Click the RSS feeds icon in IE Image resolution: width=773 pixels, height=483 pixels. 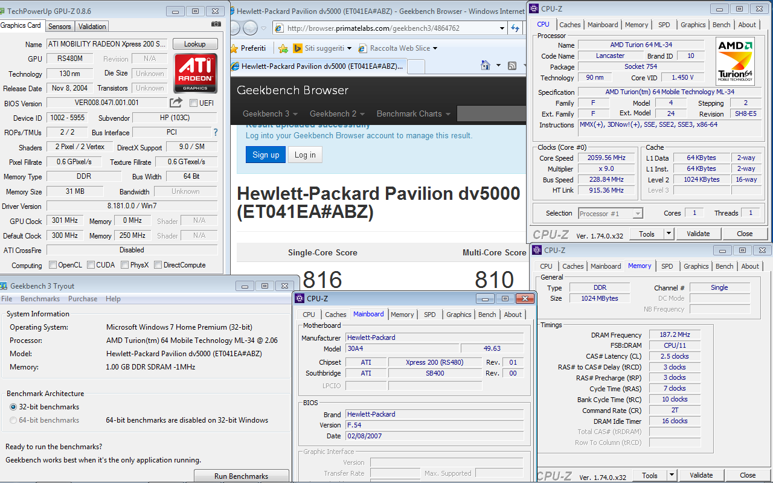click(x=512, y=66)
